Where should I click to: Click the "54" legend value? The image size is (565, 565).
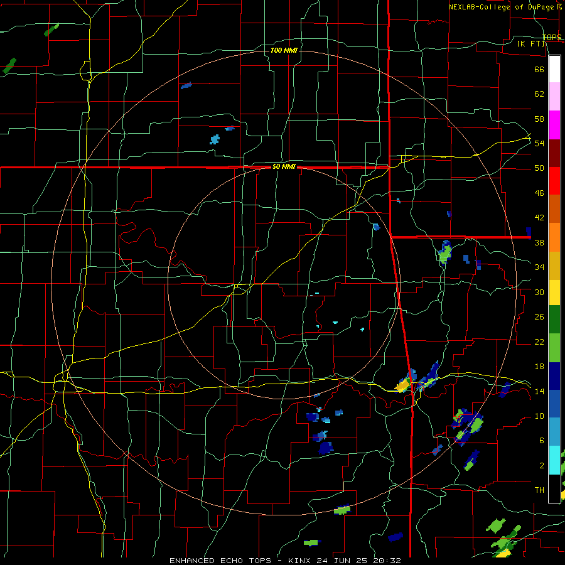click(539, 143)
